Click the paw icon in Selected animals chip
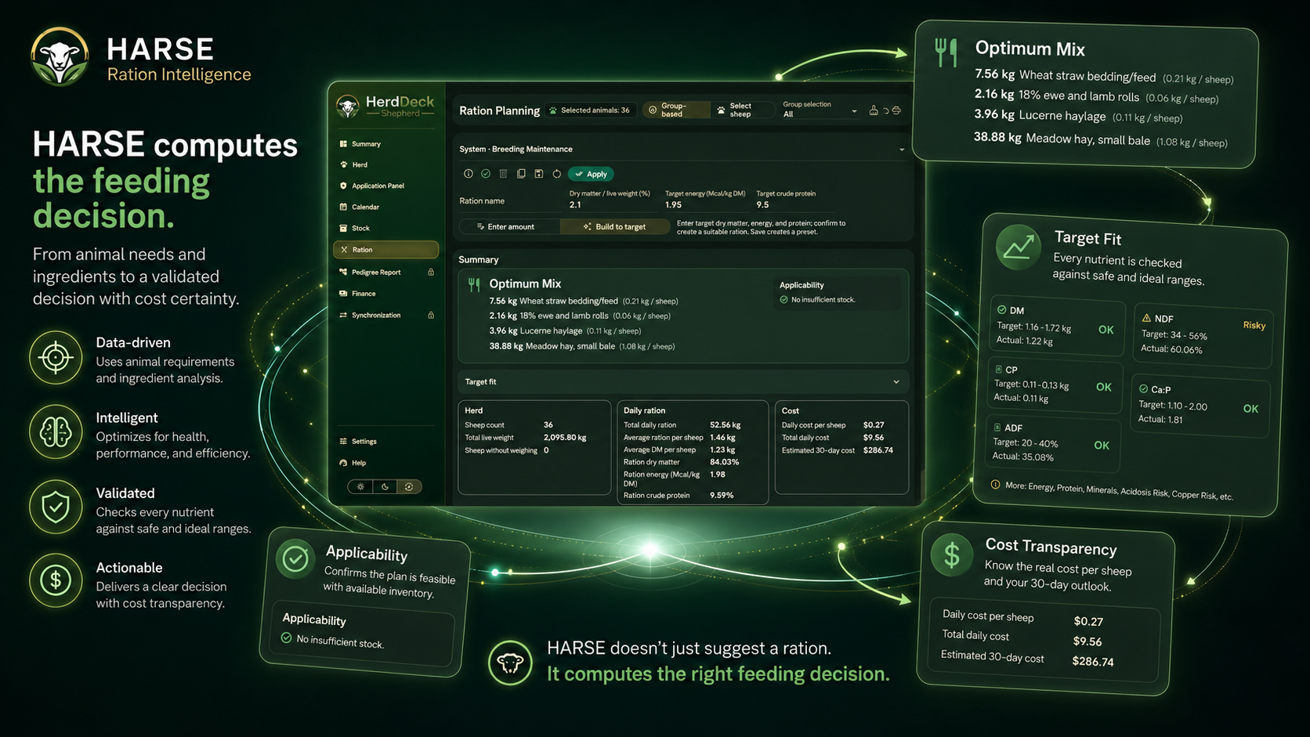 coord(553,110)
